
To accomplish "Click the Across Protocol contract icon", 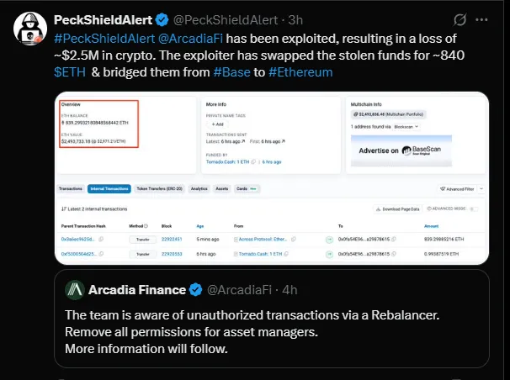I will pyautogui.click(x=238, y=240).
